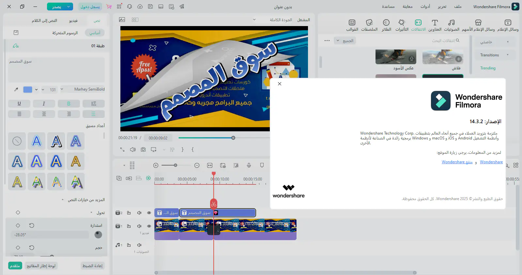Image resolution: width=522 pixels, height=275 pixels.
Task: Click the fit-timeline-to-window icon
Action: [x=210, y=166]
